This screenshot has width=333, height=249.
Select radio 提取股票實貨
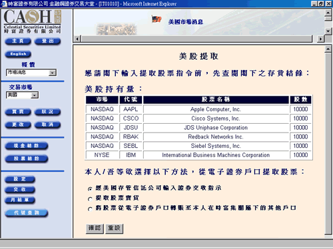point(90,199)
